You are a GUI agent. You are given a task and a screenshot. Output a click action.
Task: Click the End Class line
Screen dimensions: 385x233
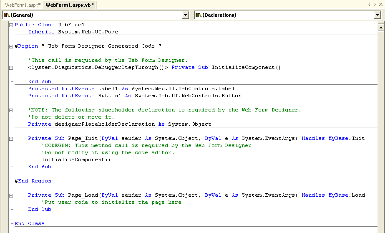coord(30,224)
